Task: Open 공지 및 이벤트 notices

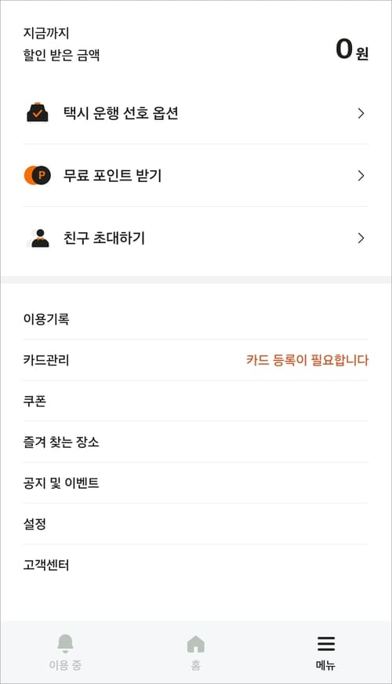Action: tap(196, 483)
